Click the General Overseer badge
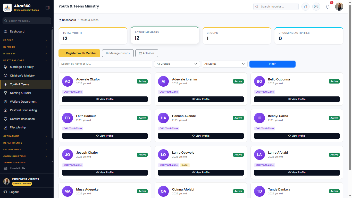The image size is (352, 198). (22, 184)
